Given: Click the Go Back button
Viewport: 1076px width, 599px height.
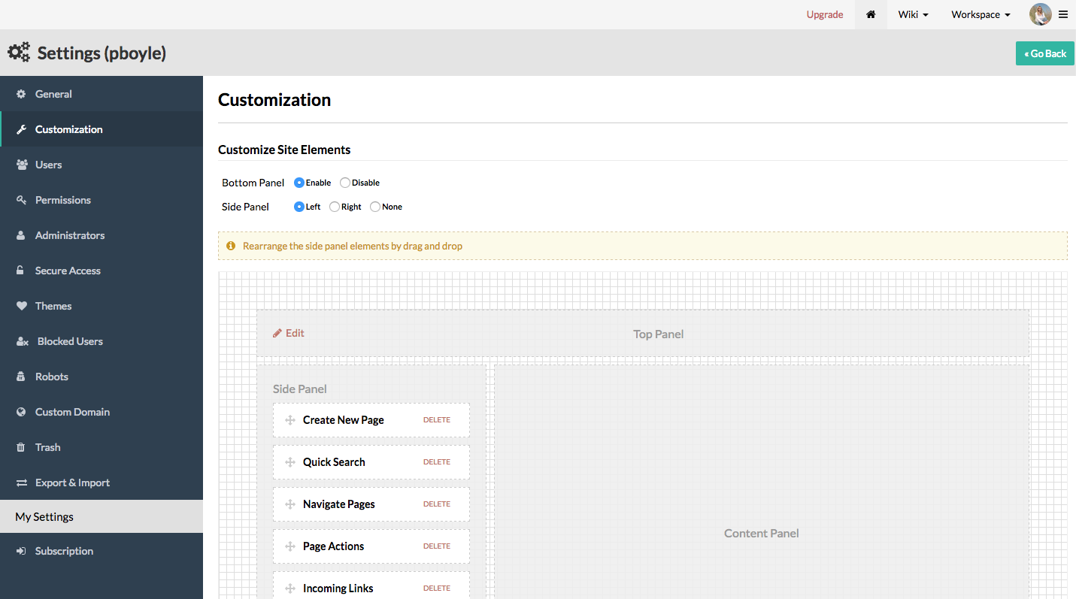Looking at the screenshot, I should (1045, 53).
